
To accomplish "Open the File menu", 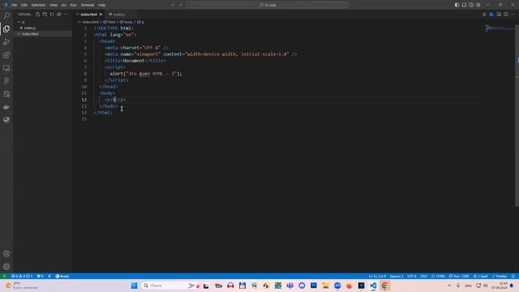I will (14, 5).
